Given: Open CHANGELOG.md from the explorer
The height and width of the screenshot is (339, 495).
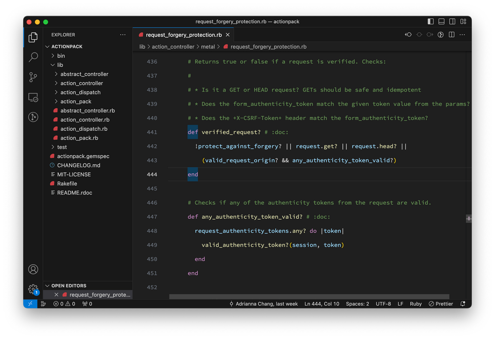Looking at the screenshot, I should click(x=78, y=165).
